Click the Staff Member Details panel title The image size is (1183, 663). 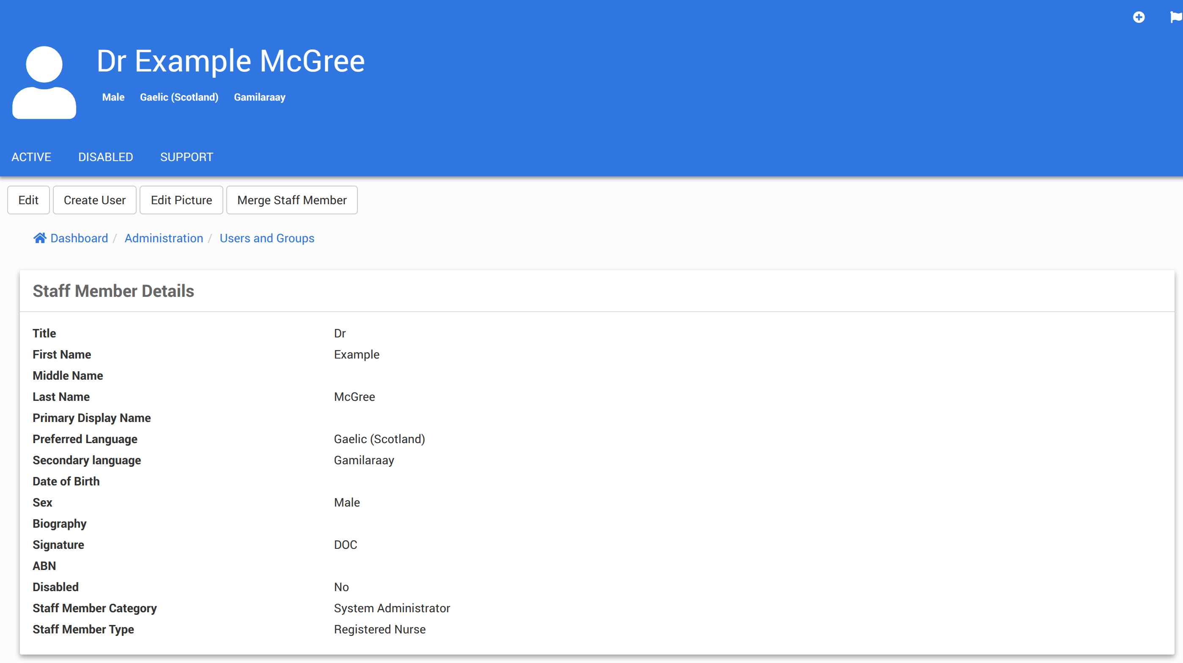pyautogui.click(x=113, y=291)
